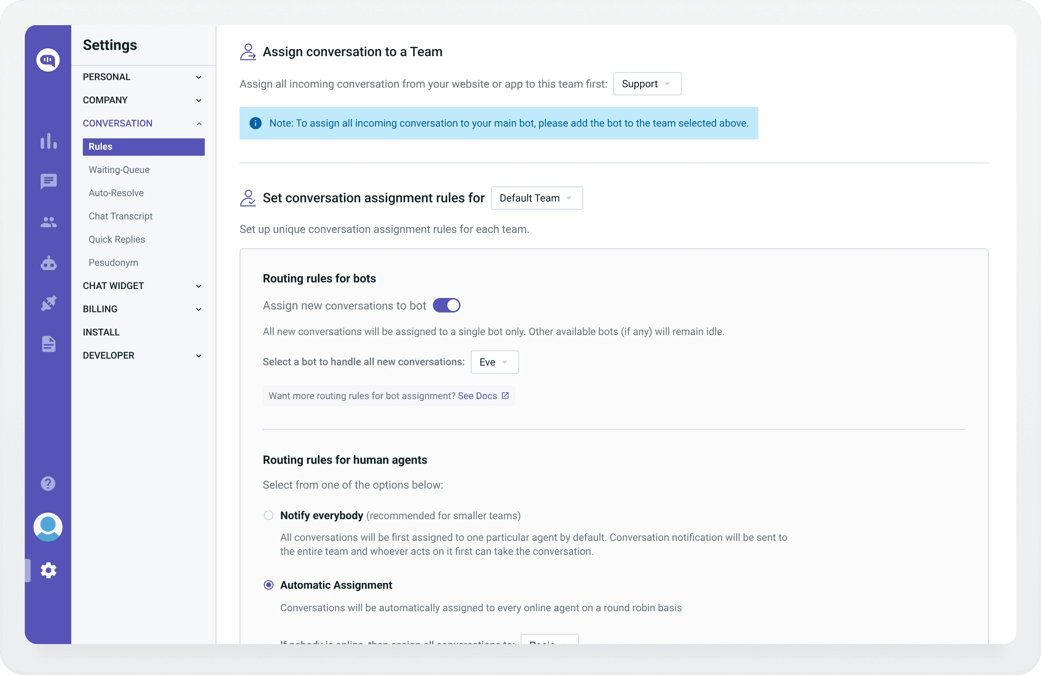Go to Waiting-Queue settings
Viewport: 1041px width, 675px height.
[x=119, y=170]
